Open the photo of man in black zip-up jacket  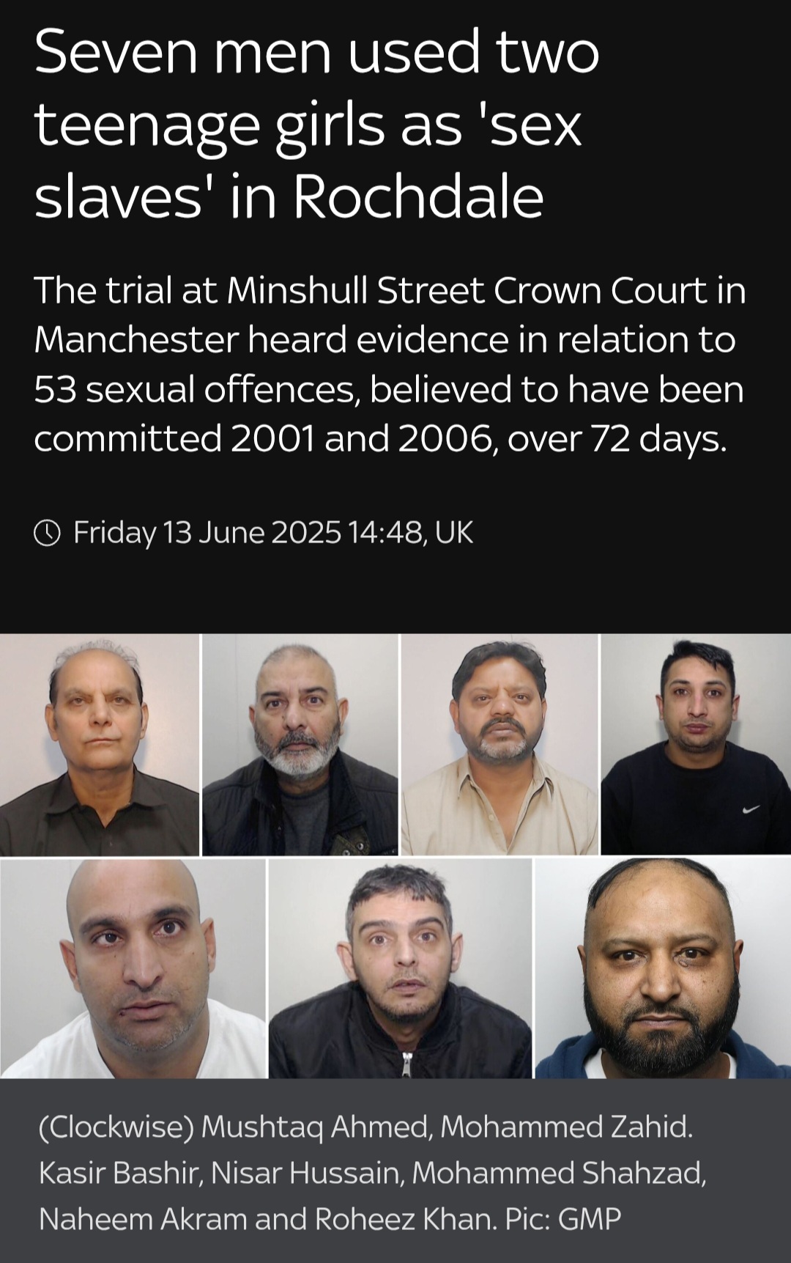pyautogui.click(x=400, y=968)
